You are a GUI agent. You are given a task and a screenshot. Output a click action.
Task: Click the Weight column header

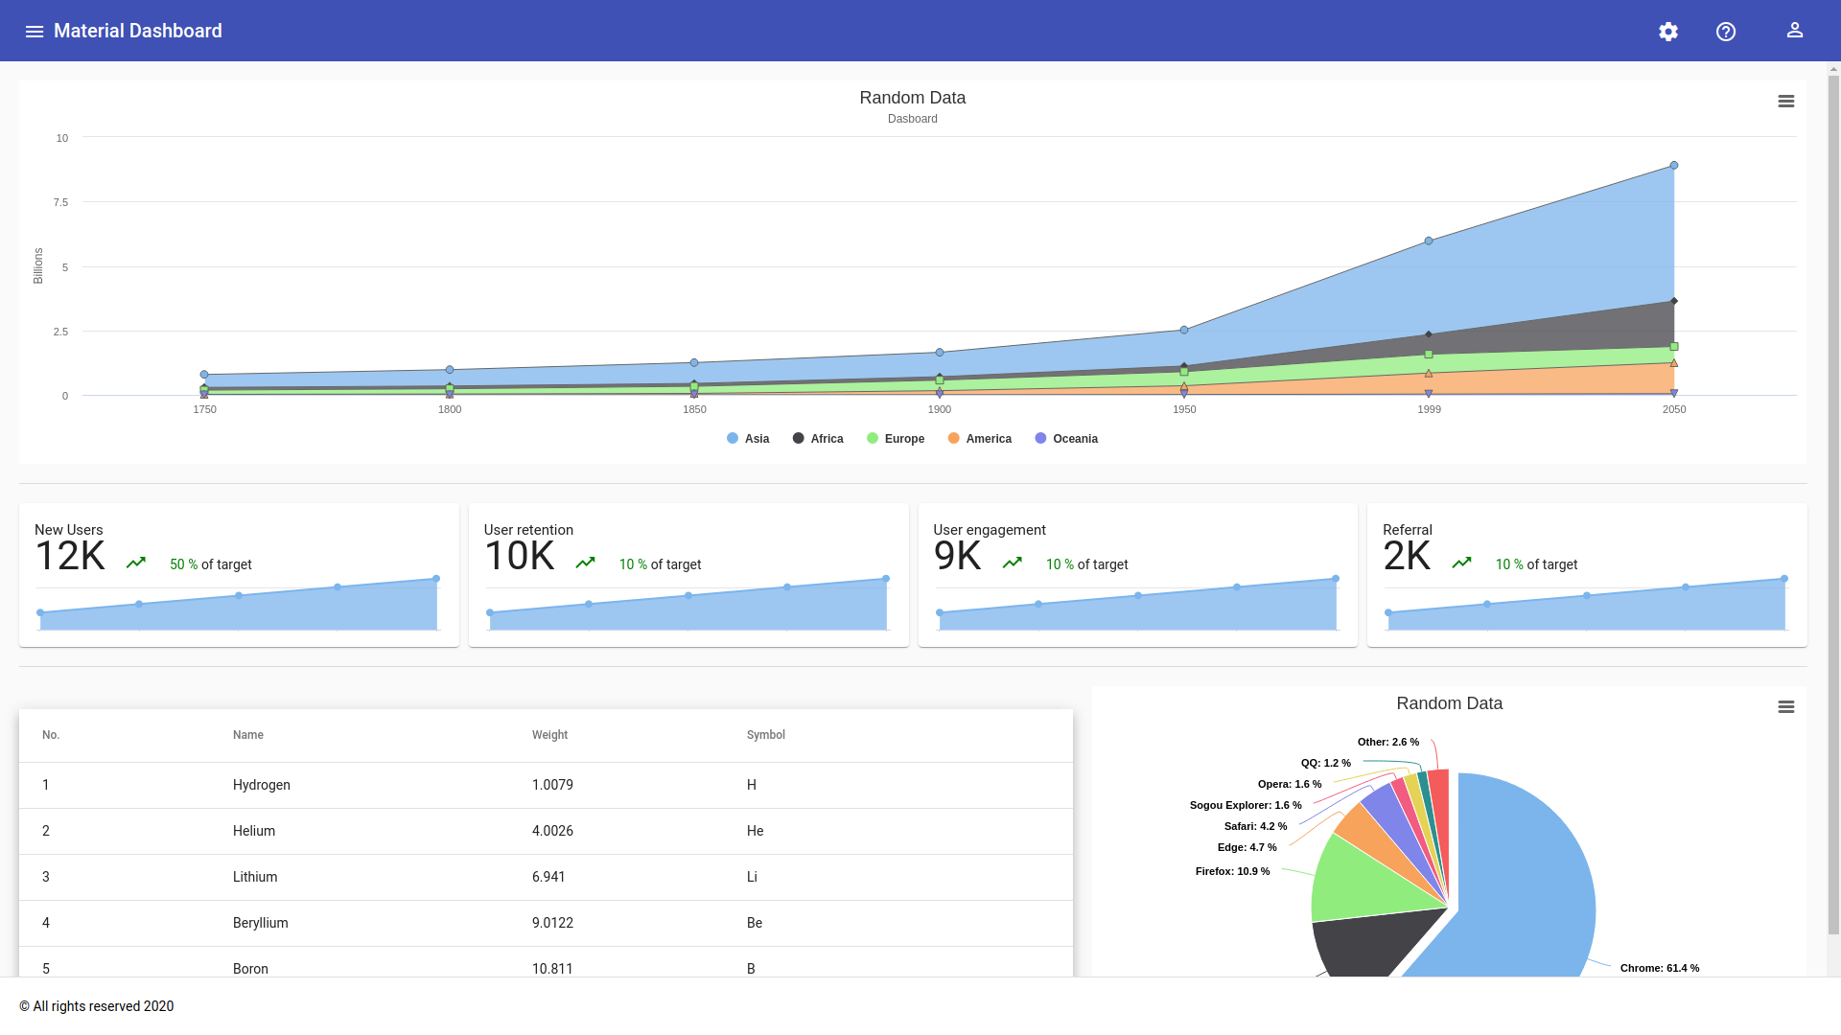pyautogui.click(x=549, y=735)
